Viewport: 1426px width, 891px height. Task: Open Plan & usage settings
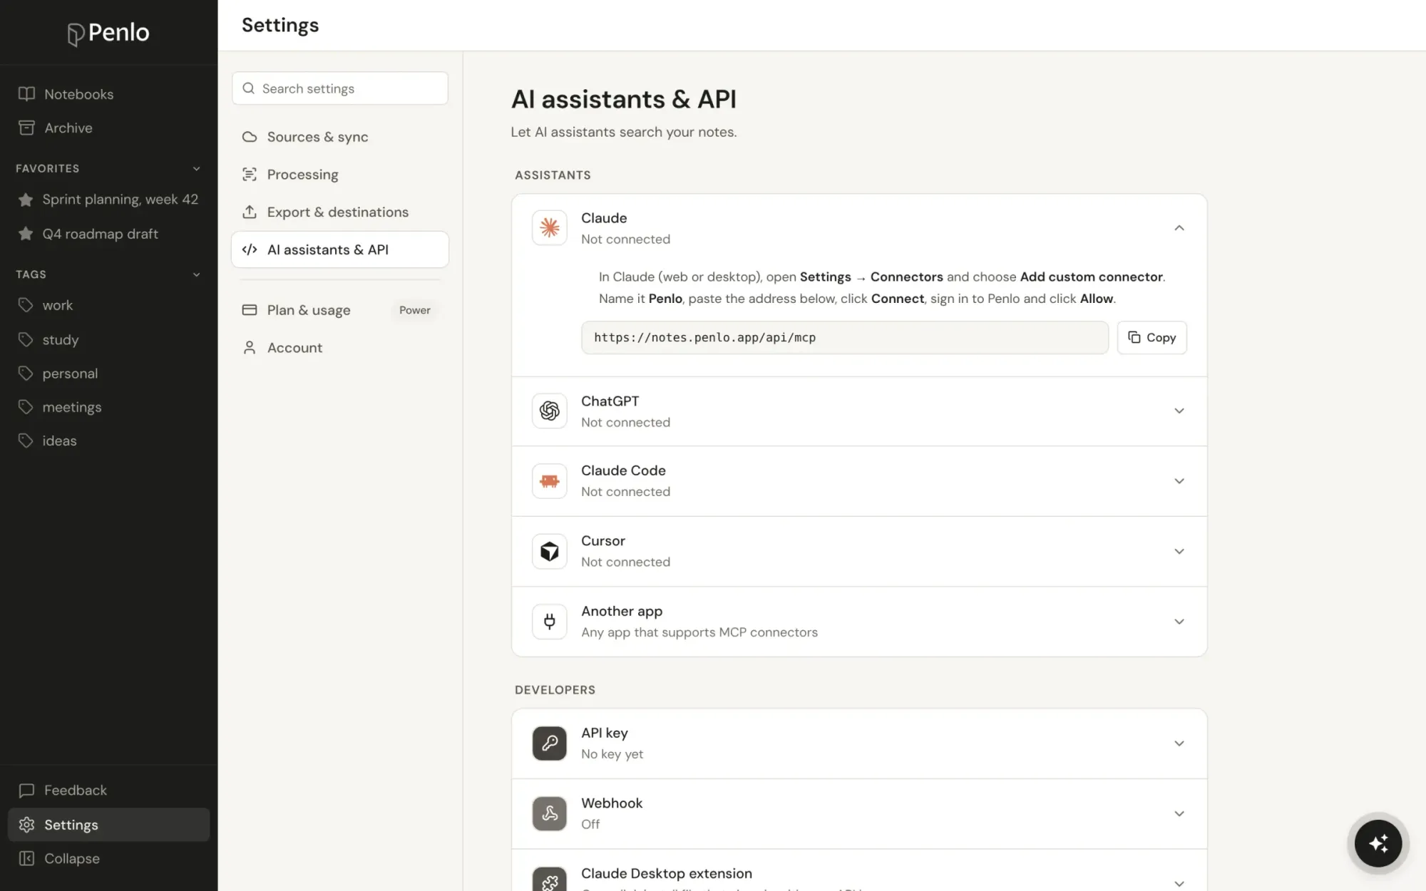point(340,310)
